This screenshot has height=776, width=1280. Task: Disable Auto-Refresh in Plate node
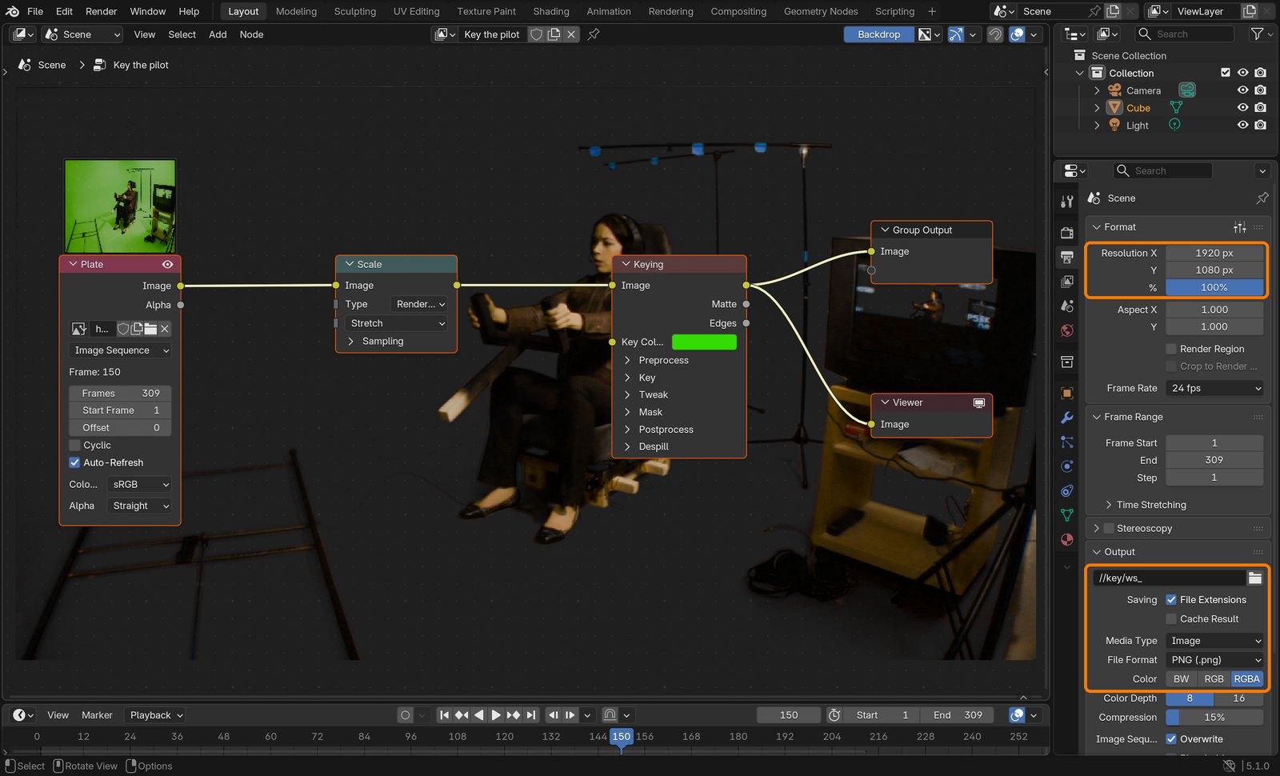74,462
